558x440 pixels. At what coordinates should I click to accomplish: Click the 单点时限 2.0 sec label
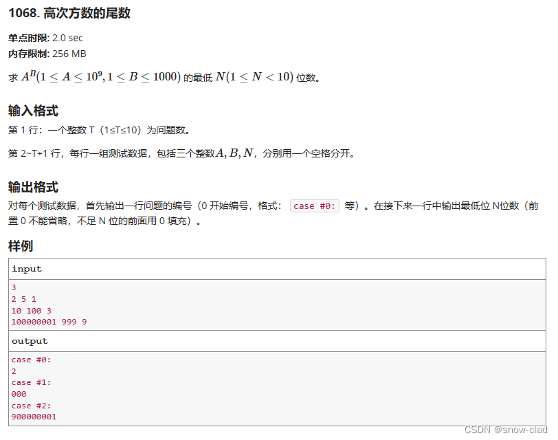coord(45,38)
